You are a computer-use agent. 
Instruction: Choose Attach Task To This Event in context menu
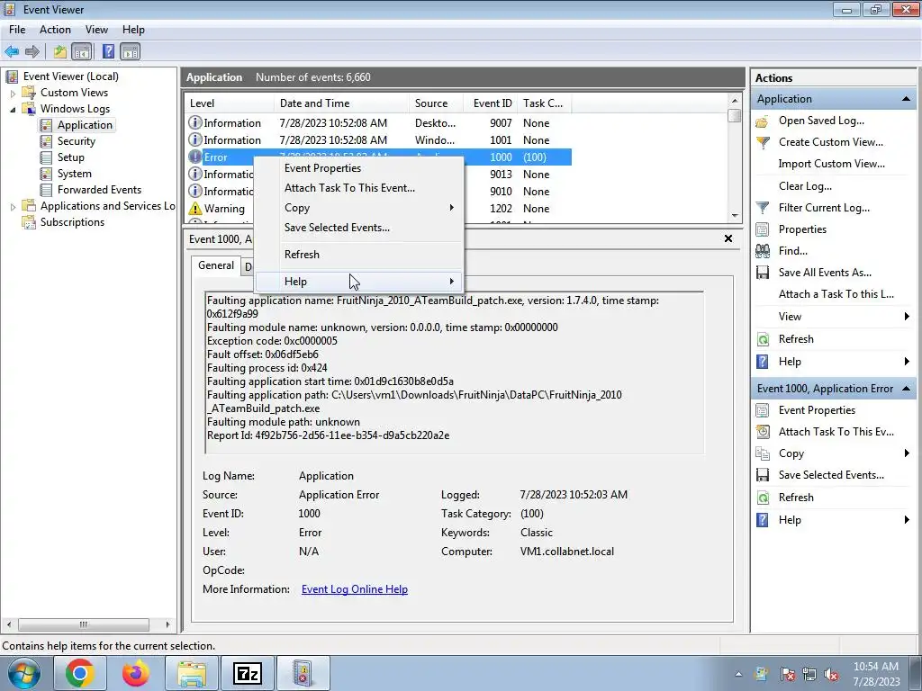[358, 188]
